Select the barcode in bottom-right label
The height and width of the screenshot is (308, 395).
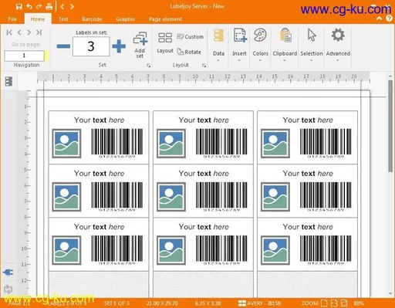pyautogui.click(x=326, y=250)
